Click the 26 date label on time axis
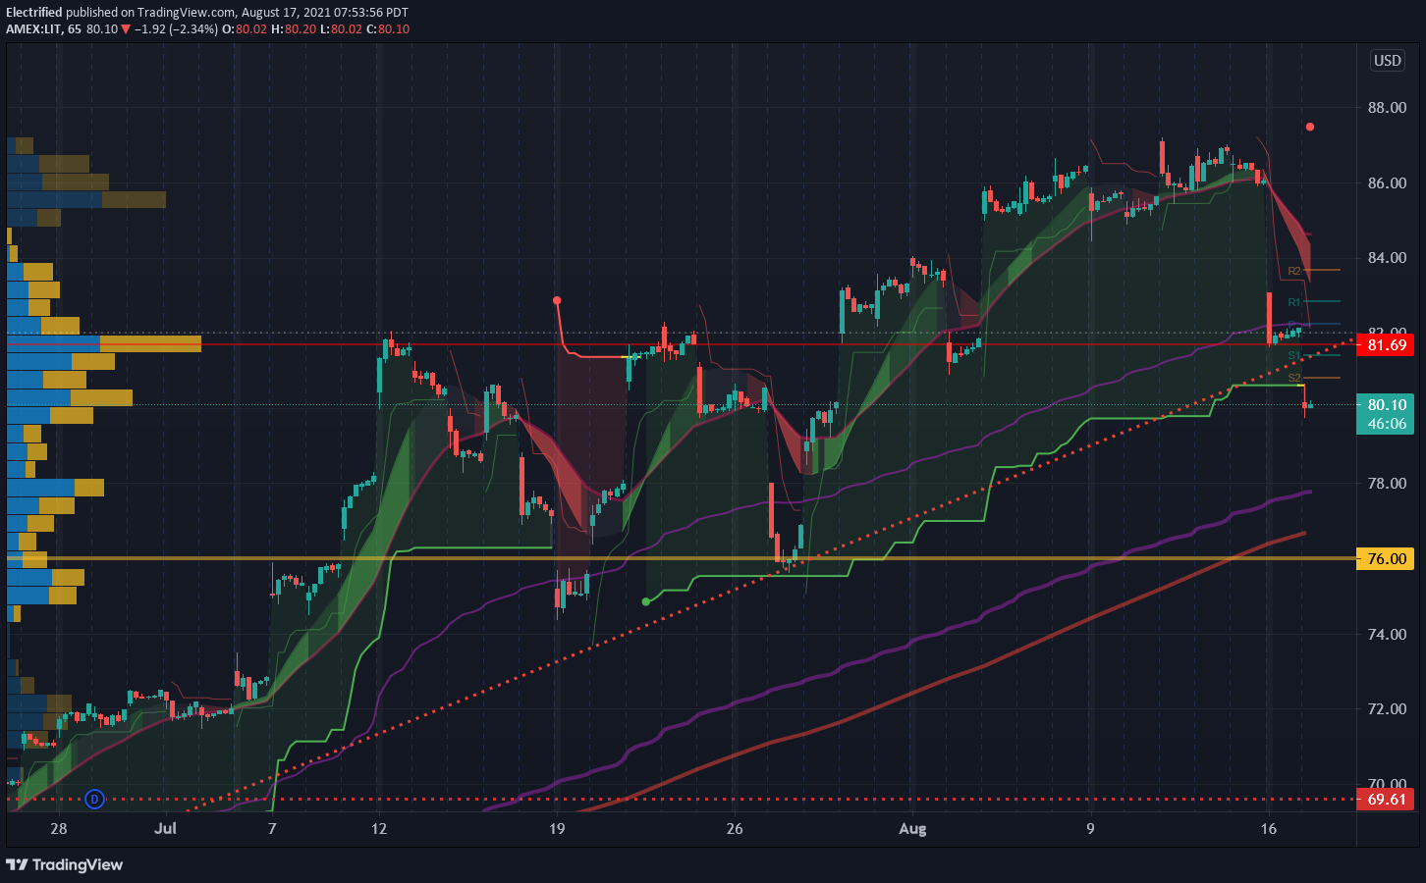 [x=735, y=829]
